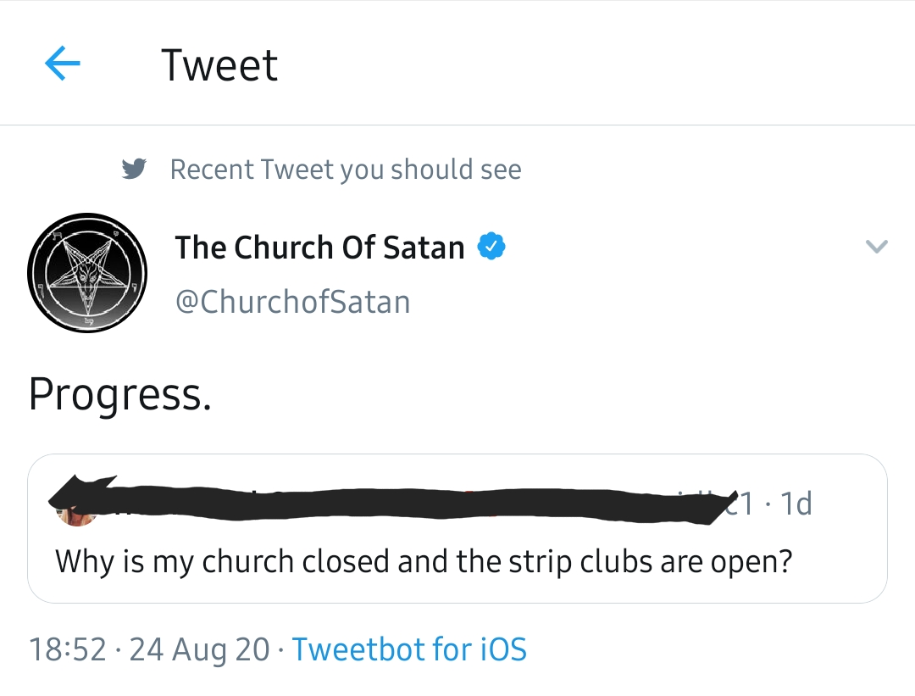The height and width of the screenshot is (696, 915).
Task: Go back using the blue arrow
Action: coord(62,64)
